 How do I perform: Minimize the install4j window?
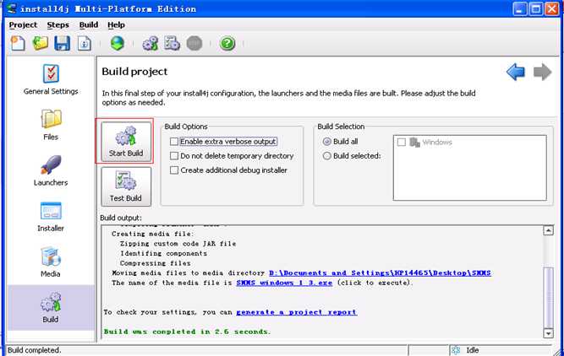519,9
